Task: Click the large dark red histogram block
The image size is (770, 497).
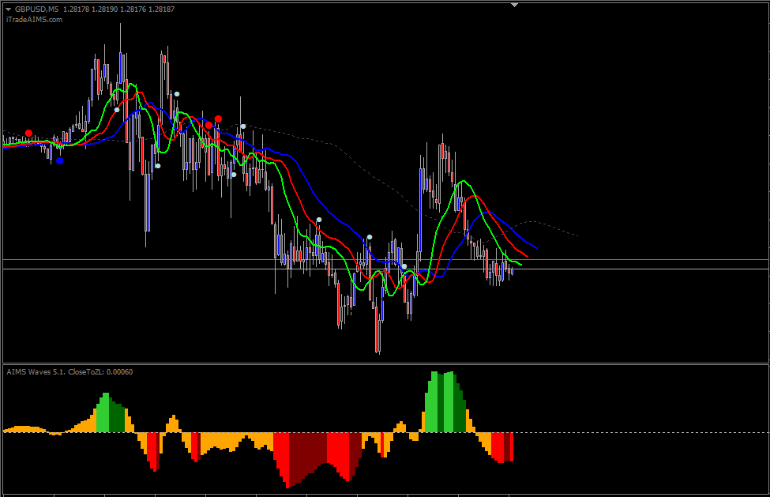Action: click(307, 457)
